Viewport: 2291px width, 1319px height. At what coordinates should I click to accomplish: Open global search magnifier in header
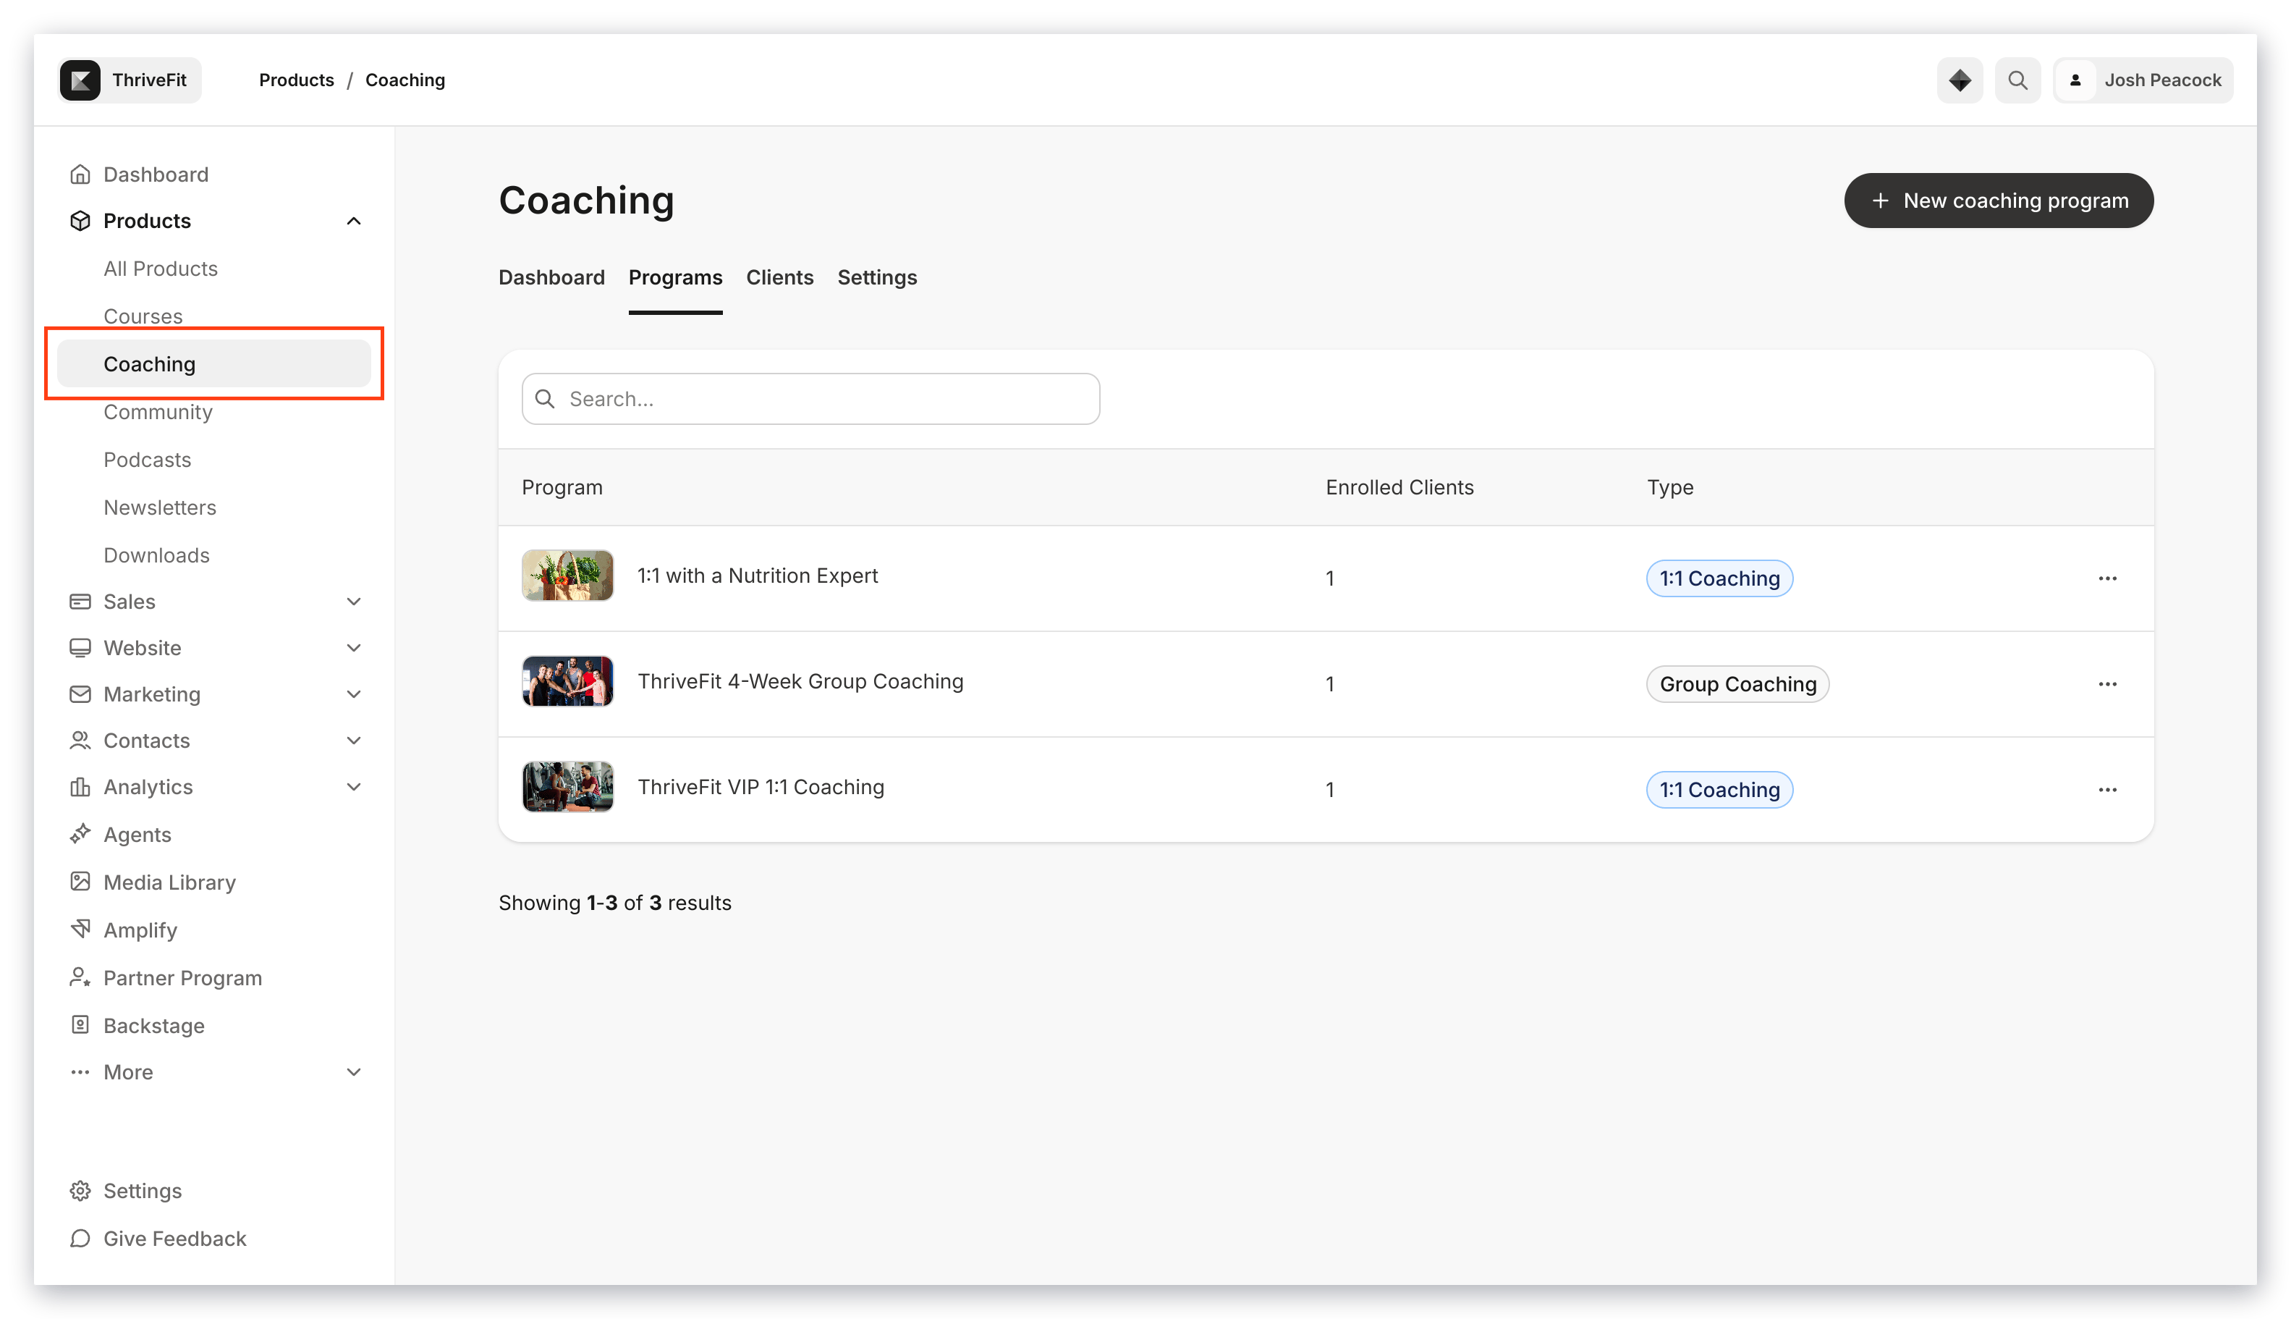pyautogui.click(x=2017, y=80)
